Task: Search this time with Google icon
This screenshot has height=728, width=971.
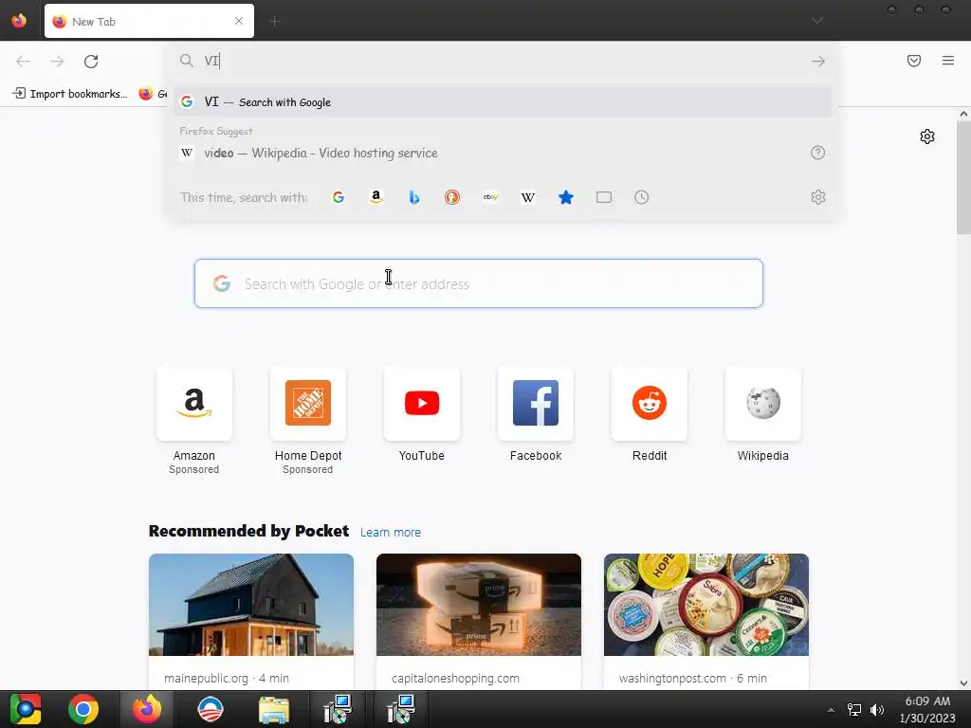Action: tap(339, 197)
